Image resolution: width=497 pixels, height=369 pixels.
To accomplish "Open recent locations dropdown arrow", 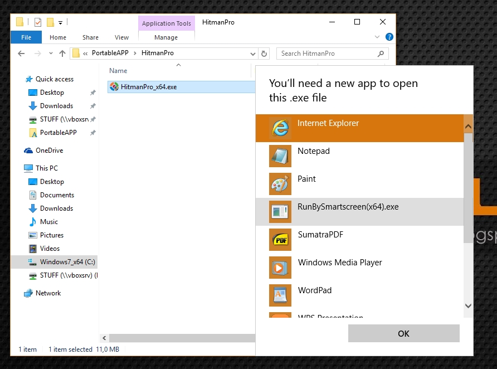I will point(51,54).
